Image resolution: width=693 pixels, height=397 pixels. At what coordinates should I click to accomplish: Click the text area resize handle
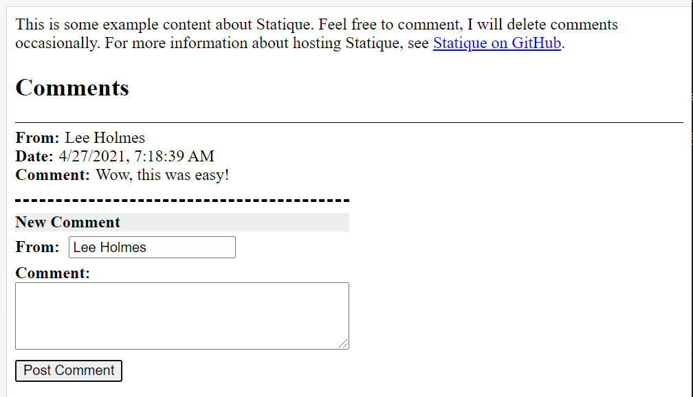(344, 343)
